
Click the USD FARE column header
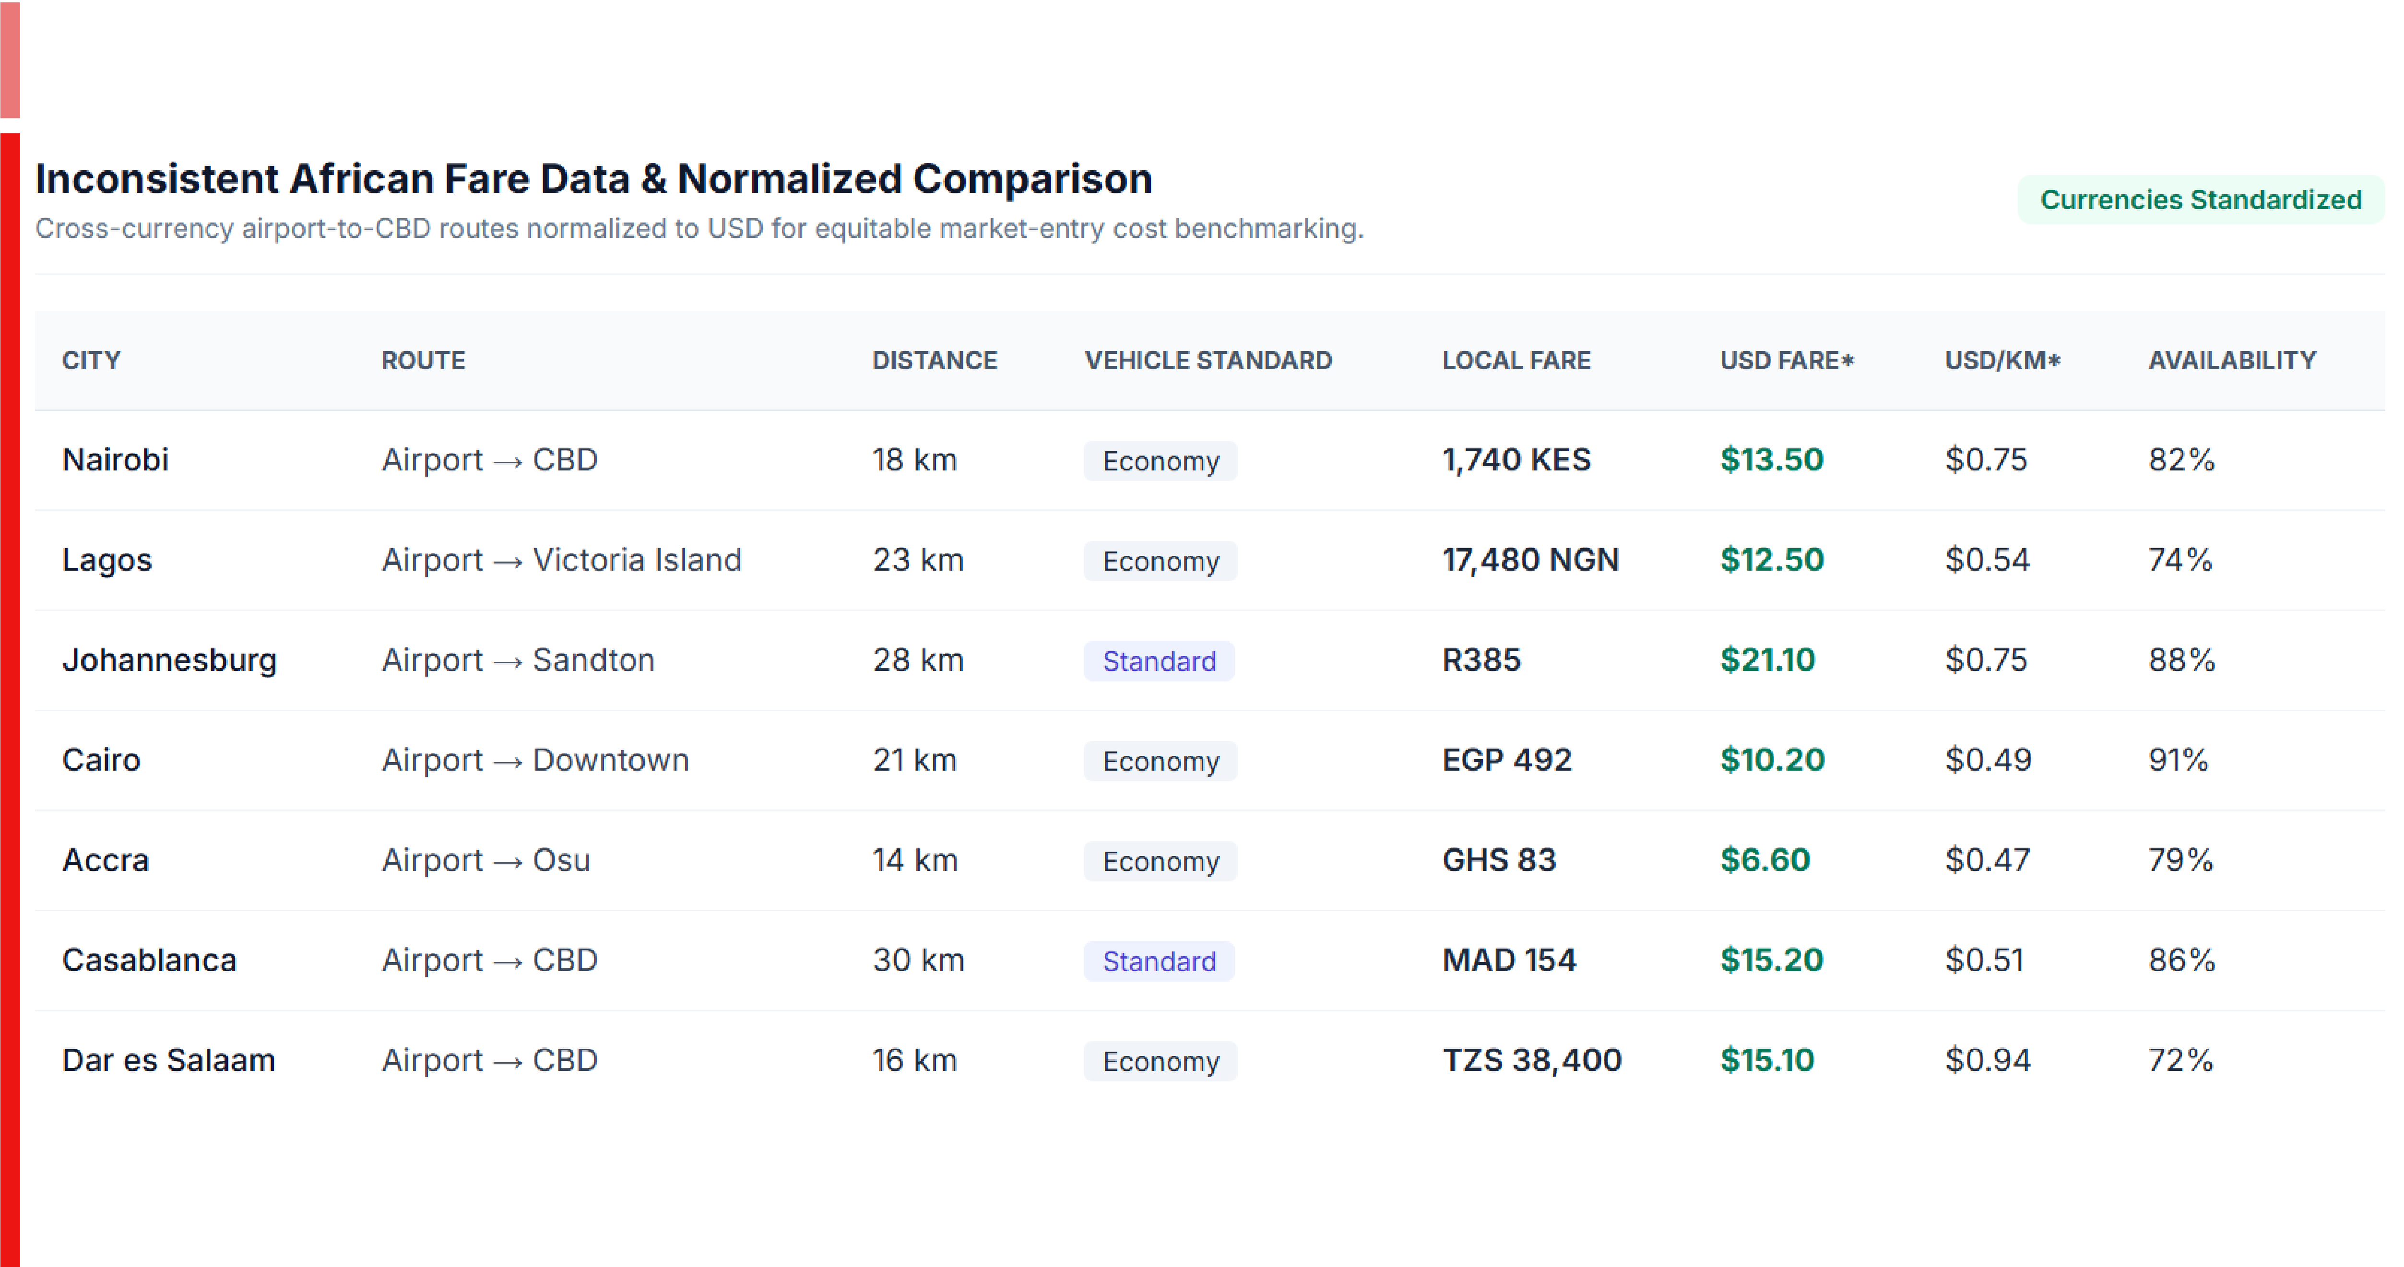pos(1786,360)
